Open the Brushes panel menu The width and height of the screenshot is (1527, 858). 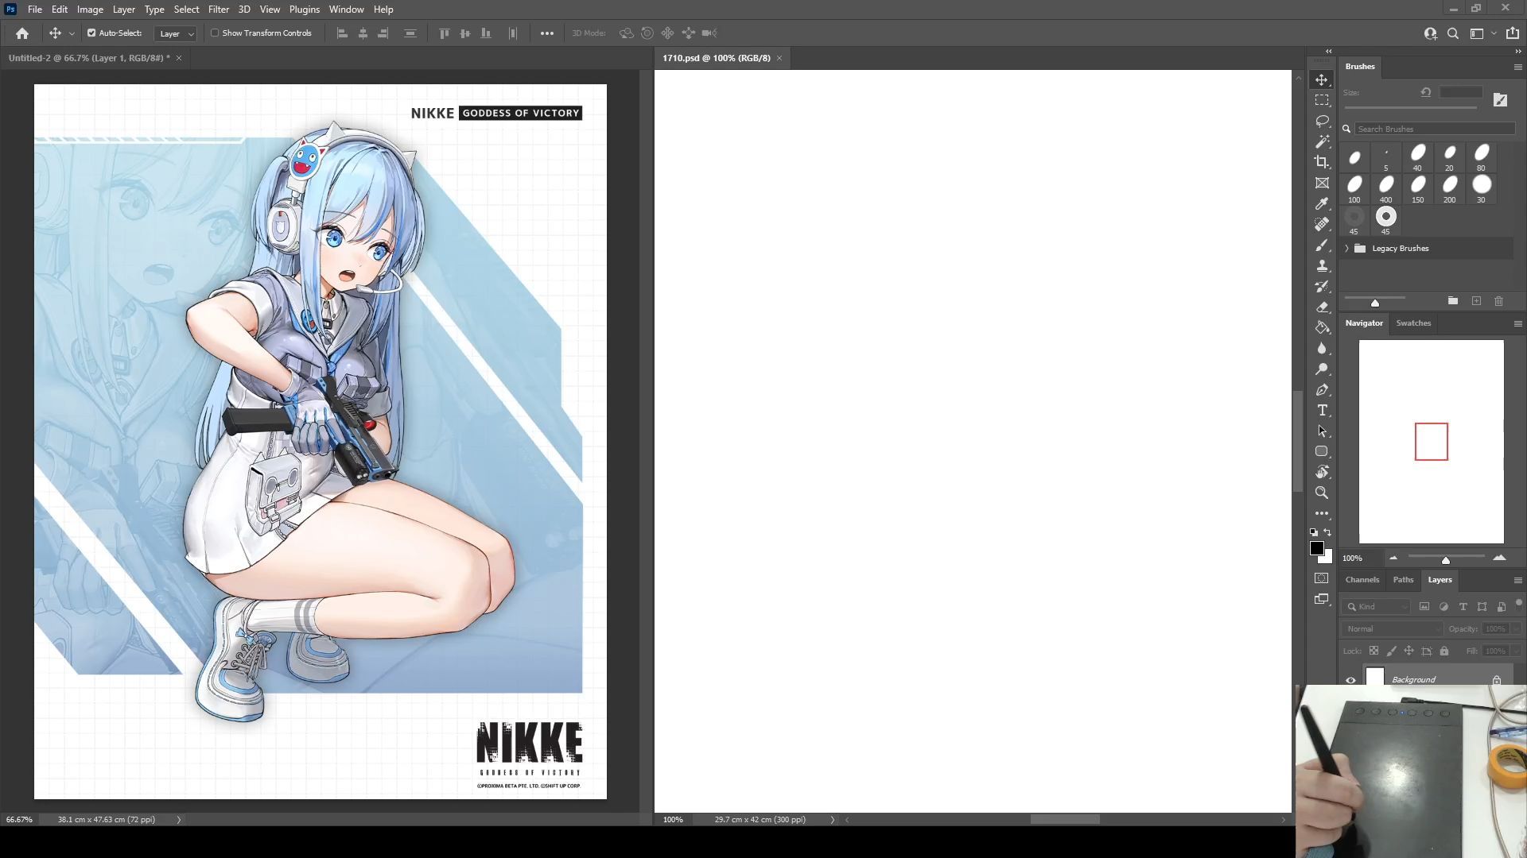pos(1517,67)
